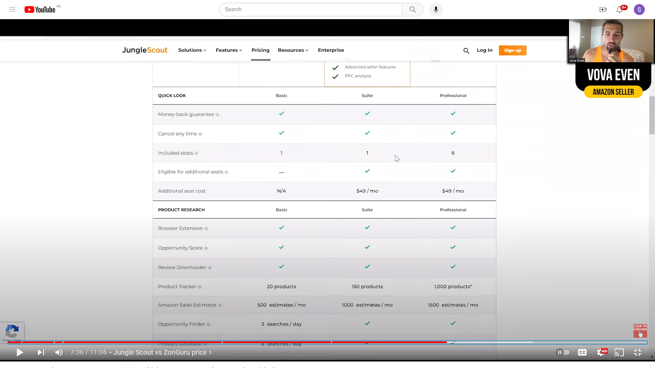Skip to the next video
Screen dimensions: 655x368
(41, 352)
